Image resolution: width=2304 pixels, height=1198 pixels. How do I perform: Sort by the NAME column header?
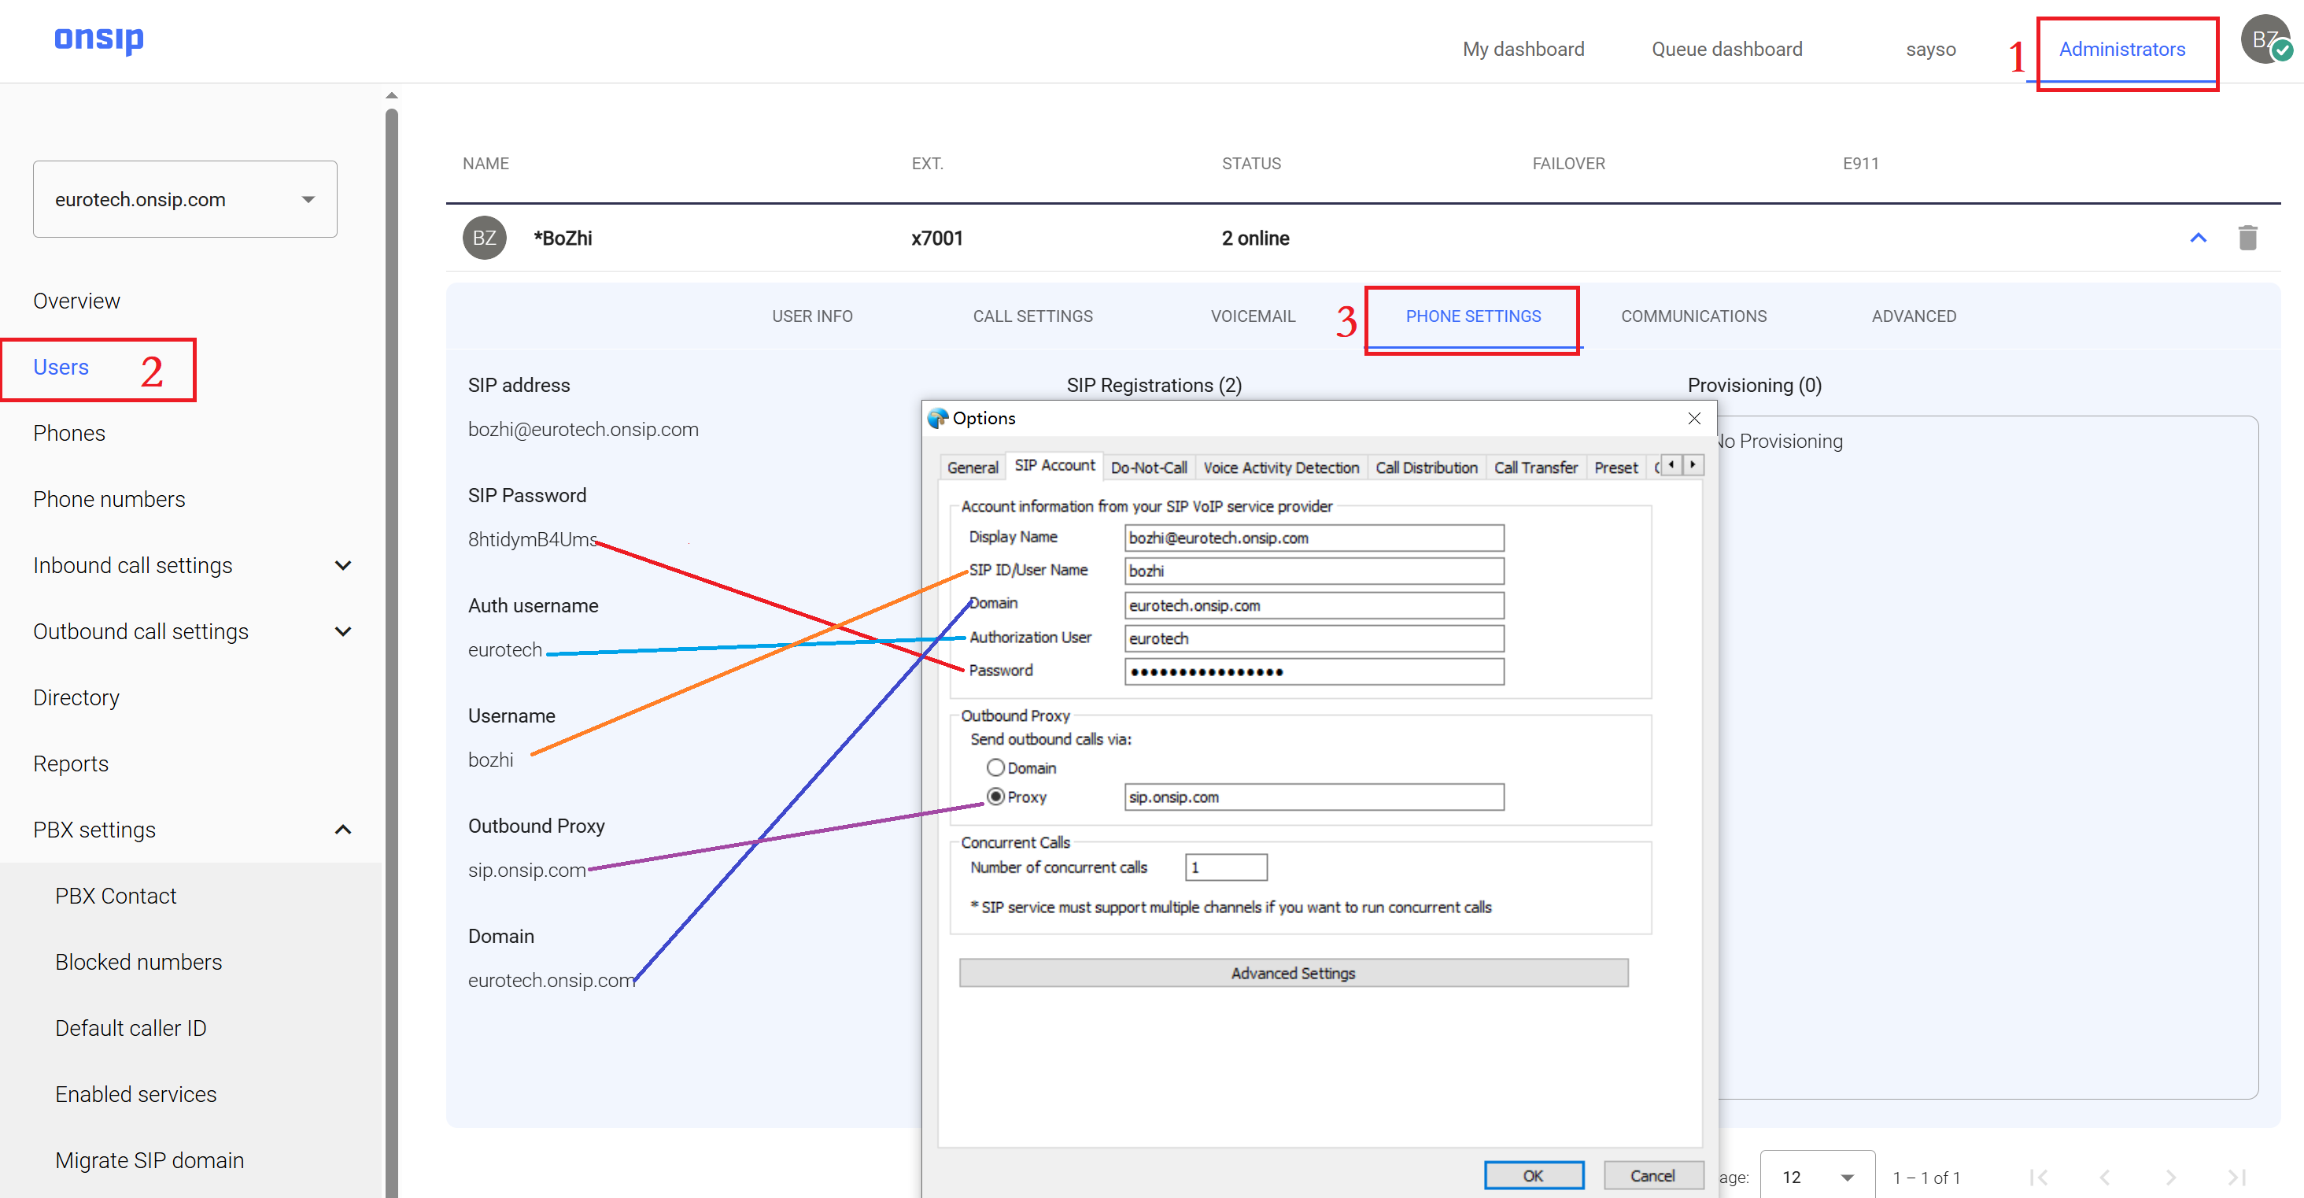coord(486,164)
